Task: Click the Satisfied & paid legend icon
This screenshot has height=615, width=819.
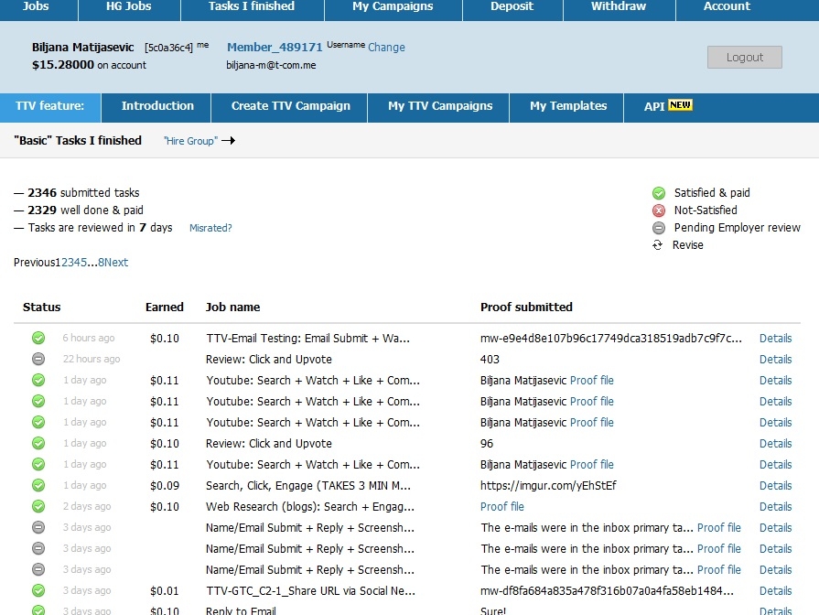Action: pos(658,193)
